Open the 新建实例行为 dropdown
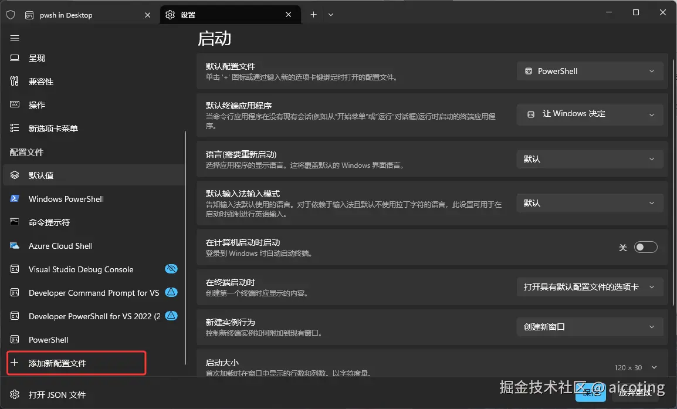This screenshot has width=677, height=409. [x=590, y=327]
